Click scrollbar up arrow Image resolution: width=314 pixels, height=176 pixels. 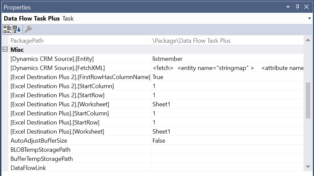tap(308, 40)
